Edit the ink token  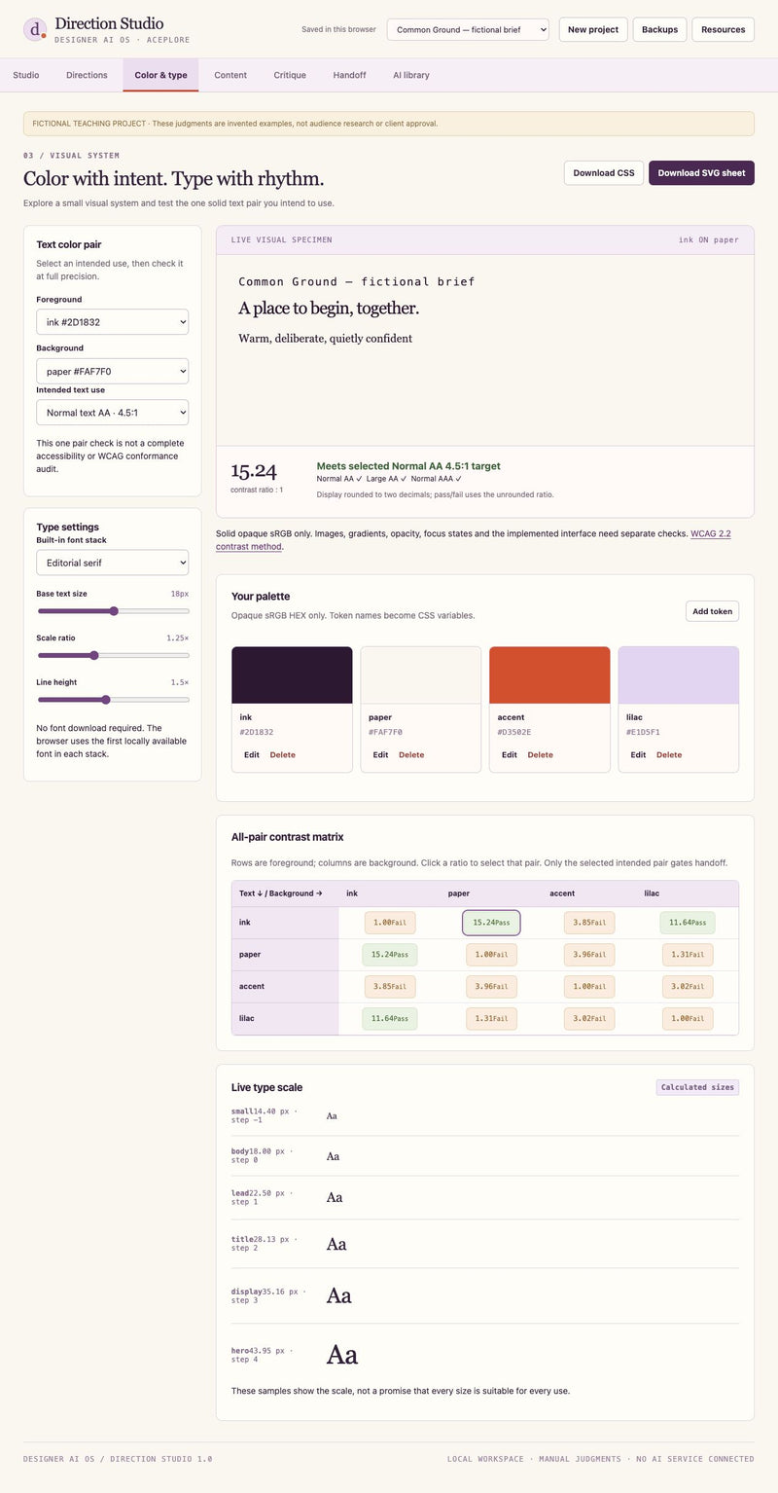tap(252, 755)
